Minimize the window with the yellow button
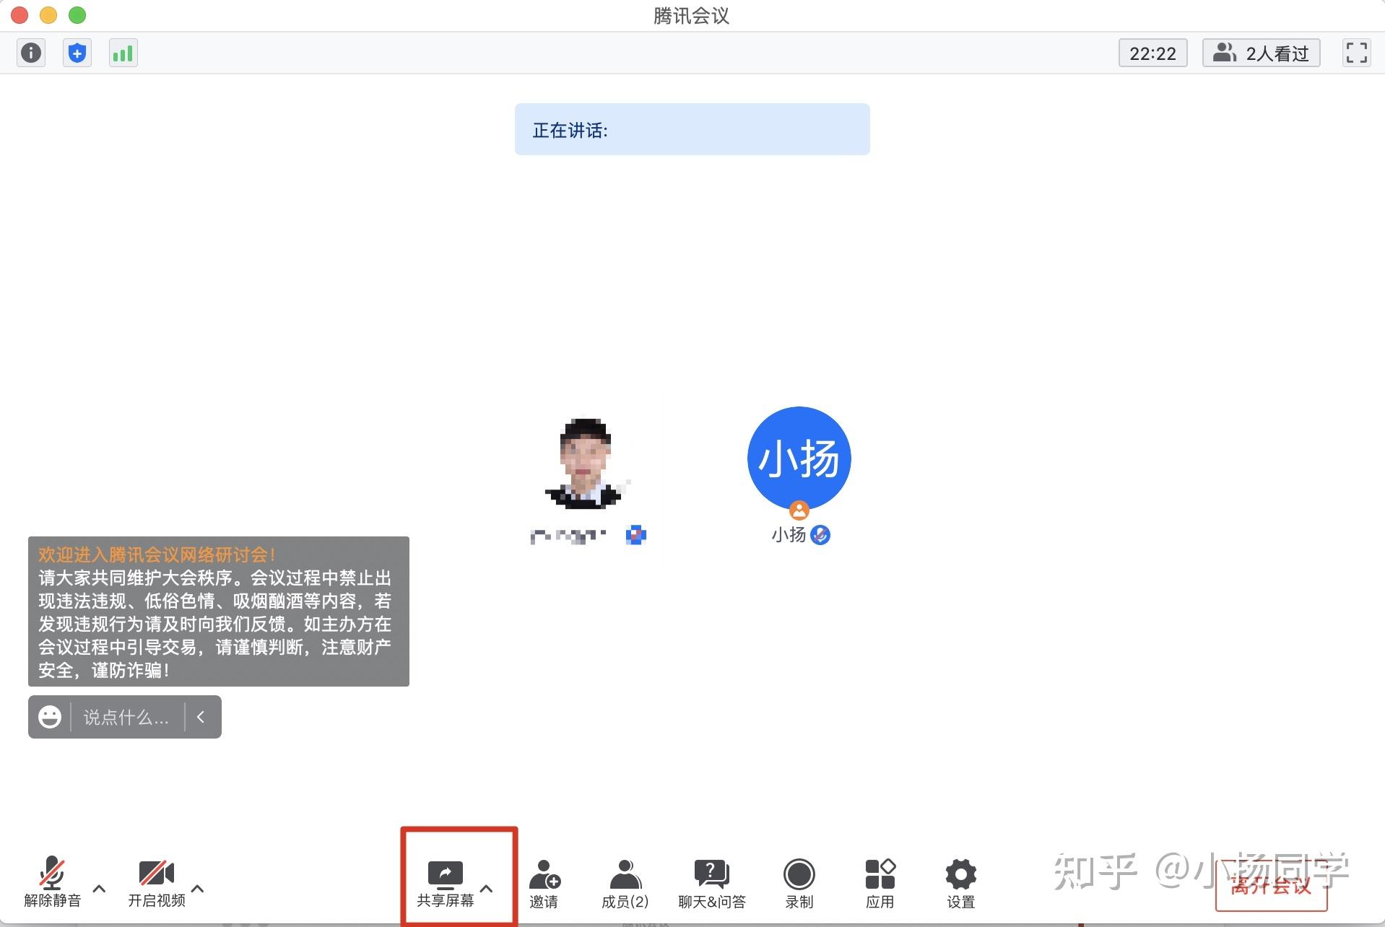The height and width of the screenshot is (927, 1385). (x=48, y=15)
